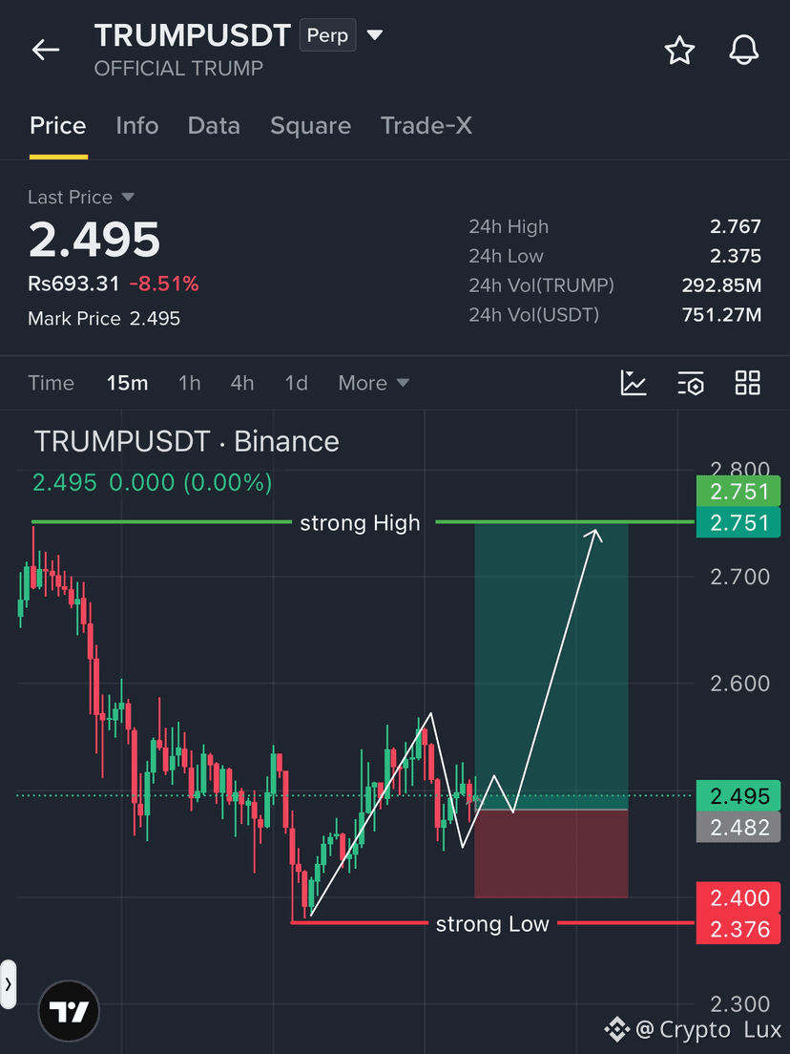
Task: Select the 4h timeframe
Action: pos(241,383)
